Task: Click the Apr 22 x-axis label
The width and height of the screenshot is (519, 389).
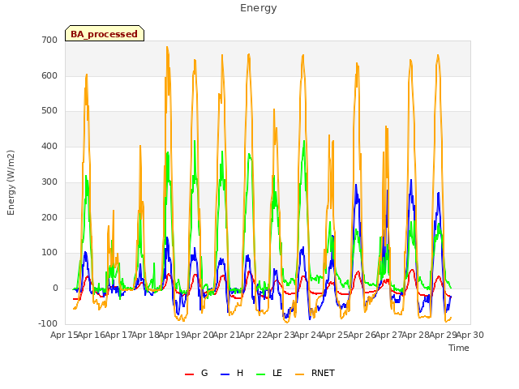Action: 254,335
